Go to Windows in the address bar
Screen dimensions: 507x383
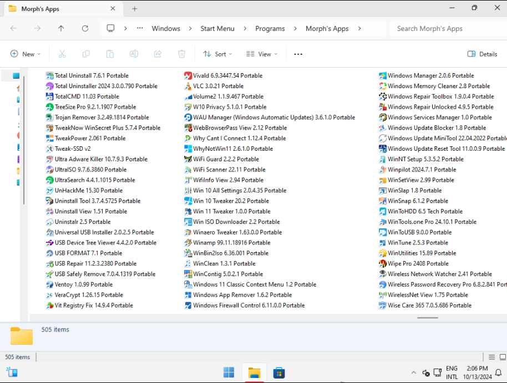166,28
